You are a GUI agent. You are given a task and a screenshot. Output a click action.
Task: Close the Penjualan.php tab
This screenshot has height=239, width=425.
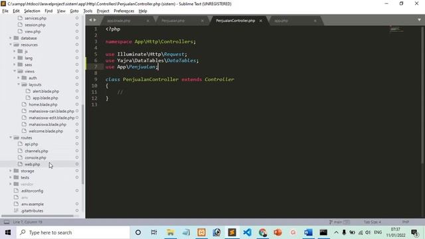[x=202, y=21]
